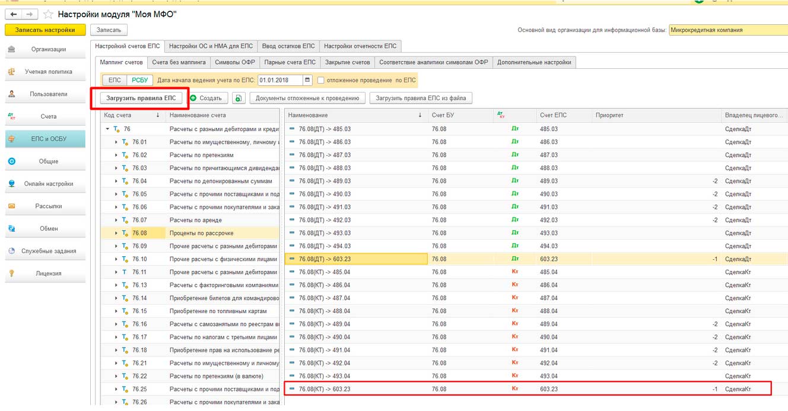Screen dimensions: 788x411
Task: Click Записать настройки button
Action: (x=45, y=30)
